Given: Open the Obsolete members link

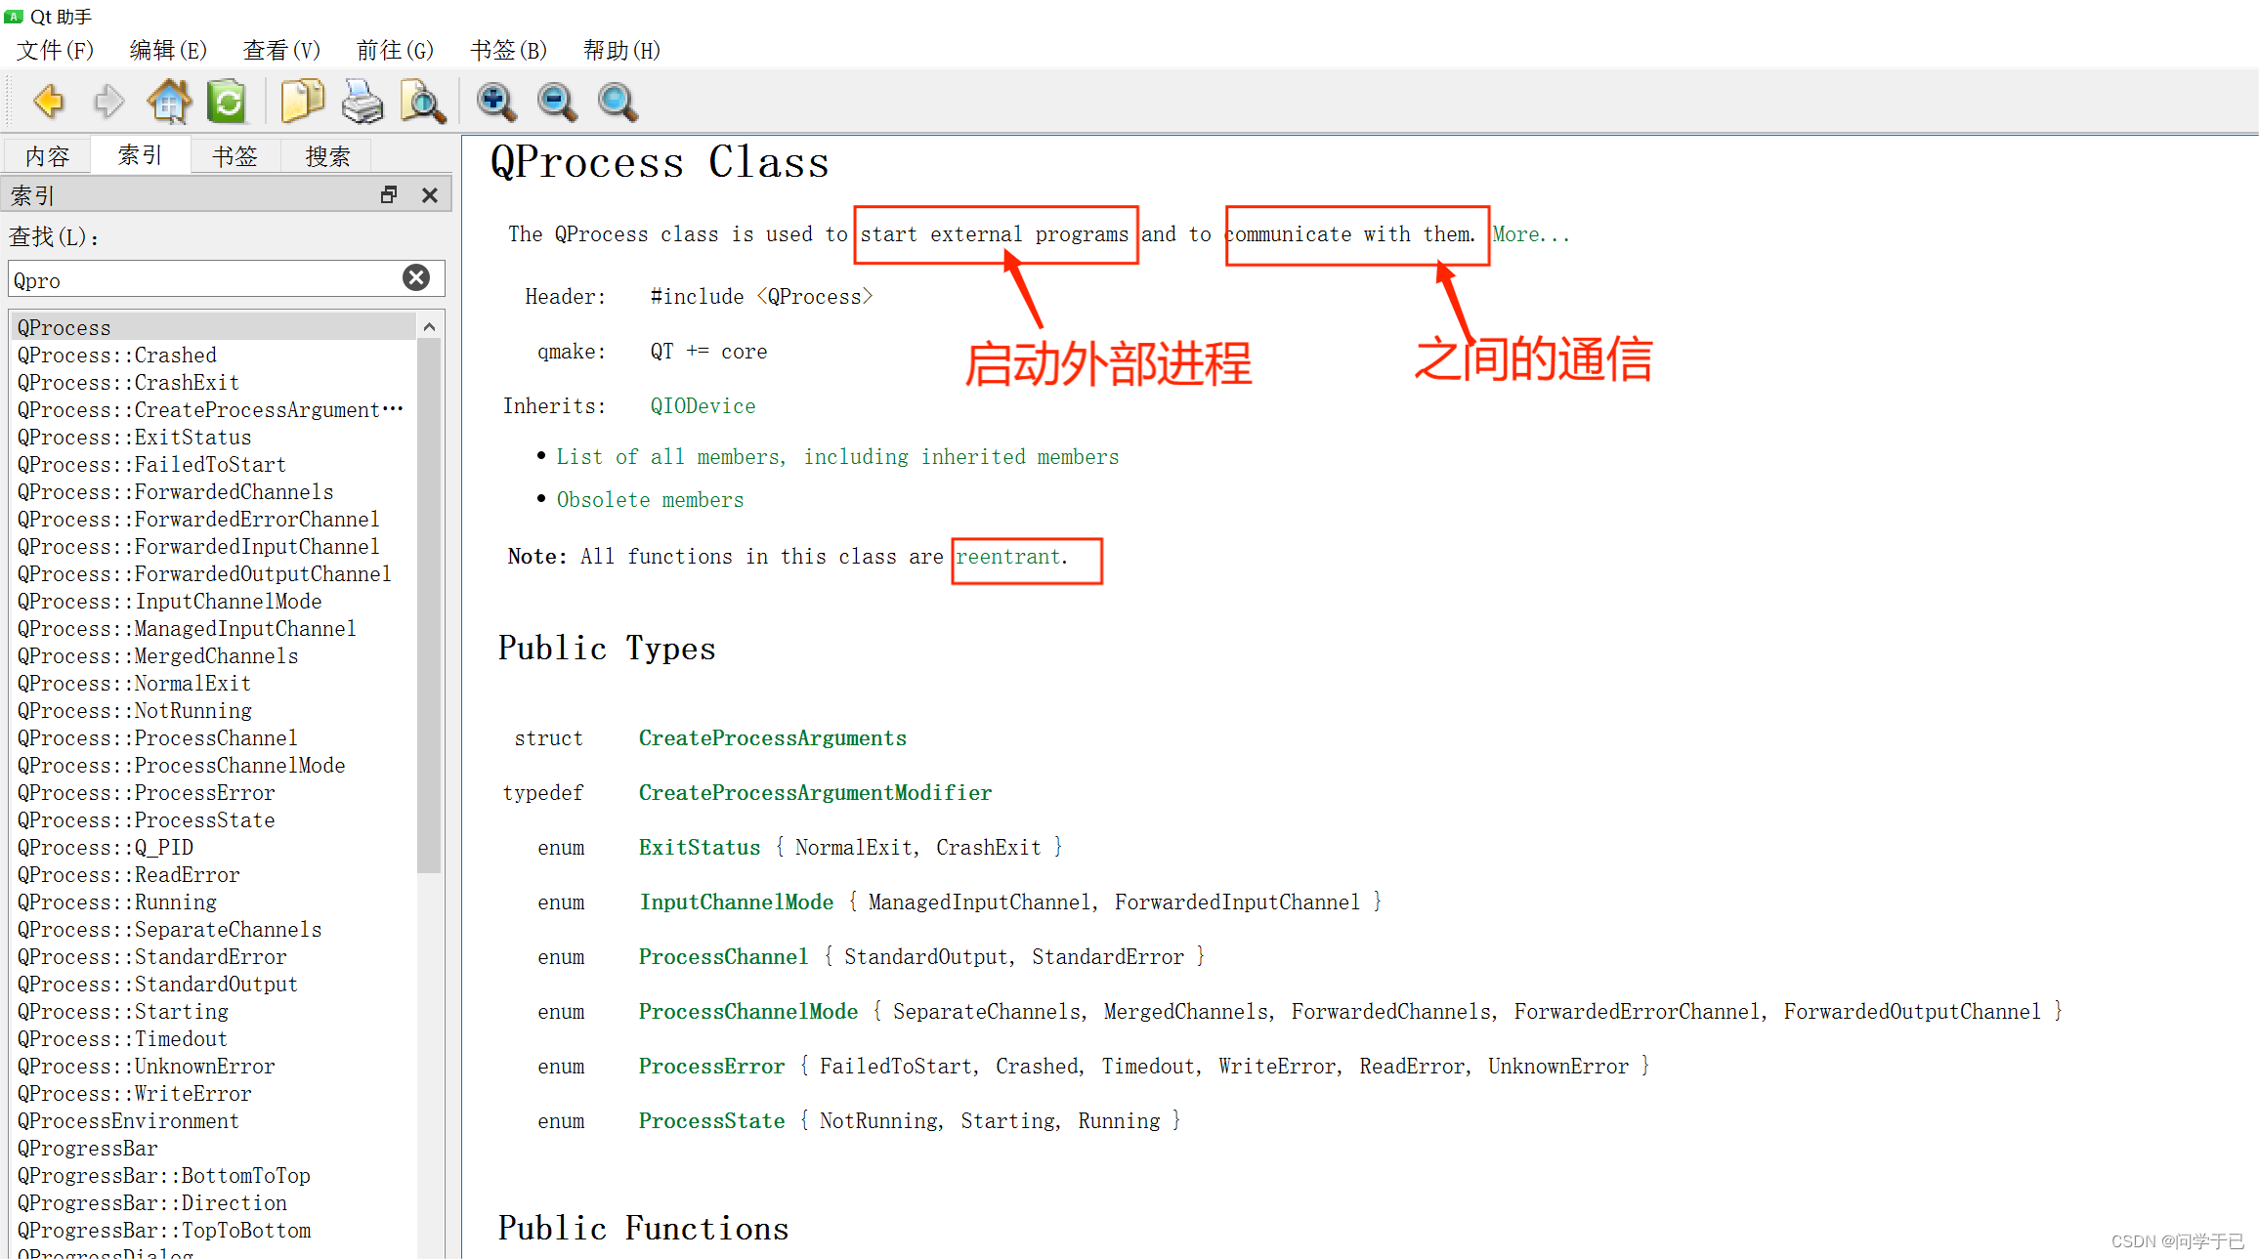Looking at the screenshot, I should coord(650,500).
